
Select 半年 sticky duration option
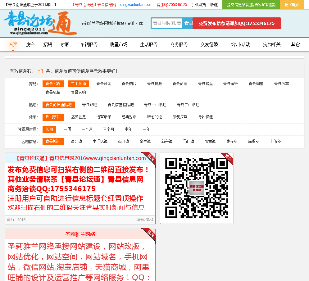pyautogui.click(x=129, y=129)
